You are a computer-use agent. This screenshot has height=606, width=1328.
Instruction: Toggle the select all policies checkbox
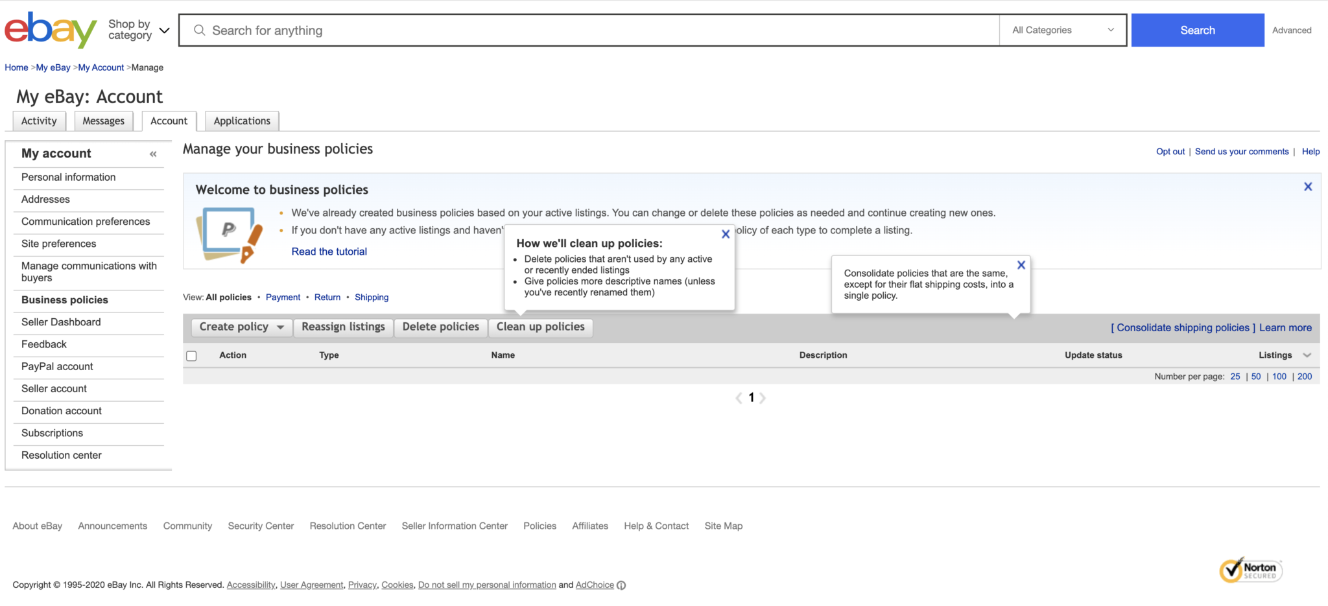(191, 356)
